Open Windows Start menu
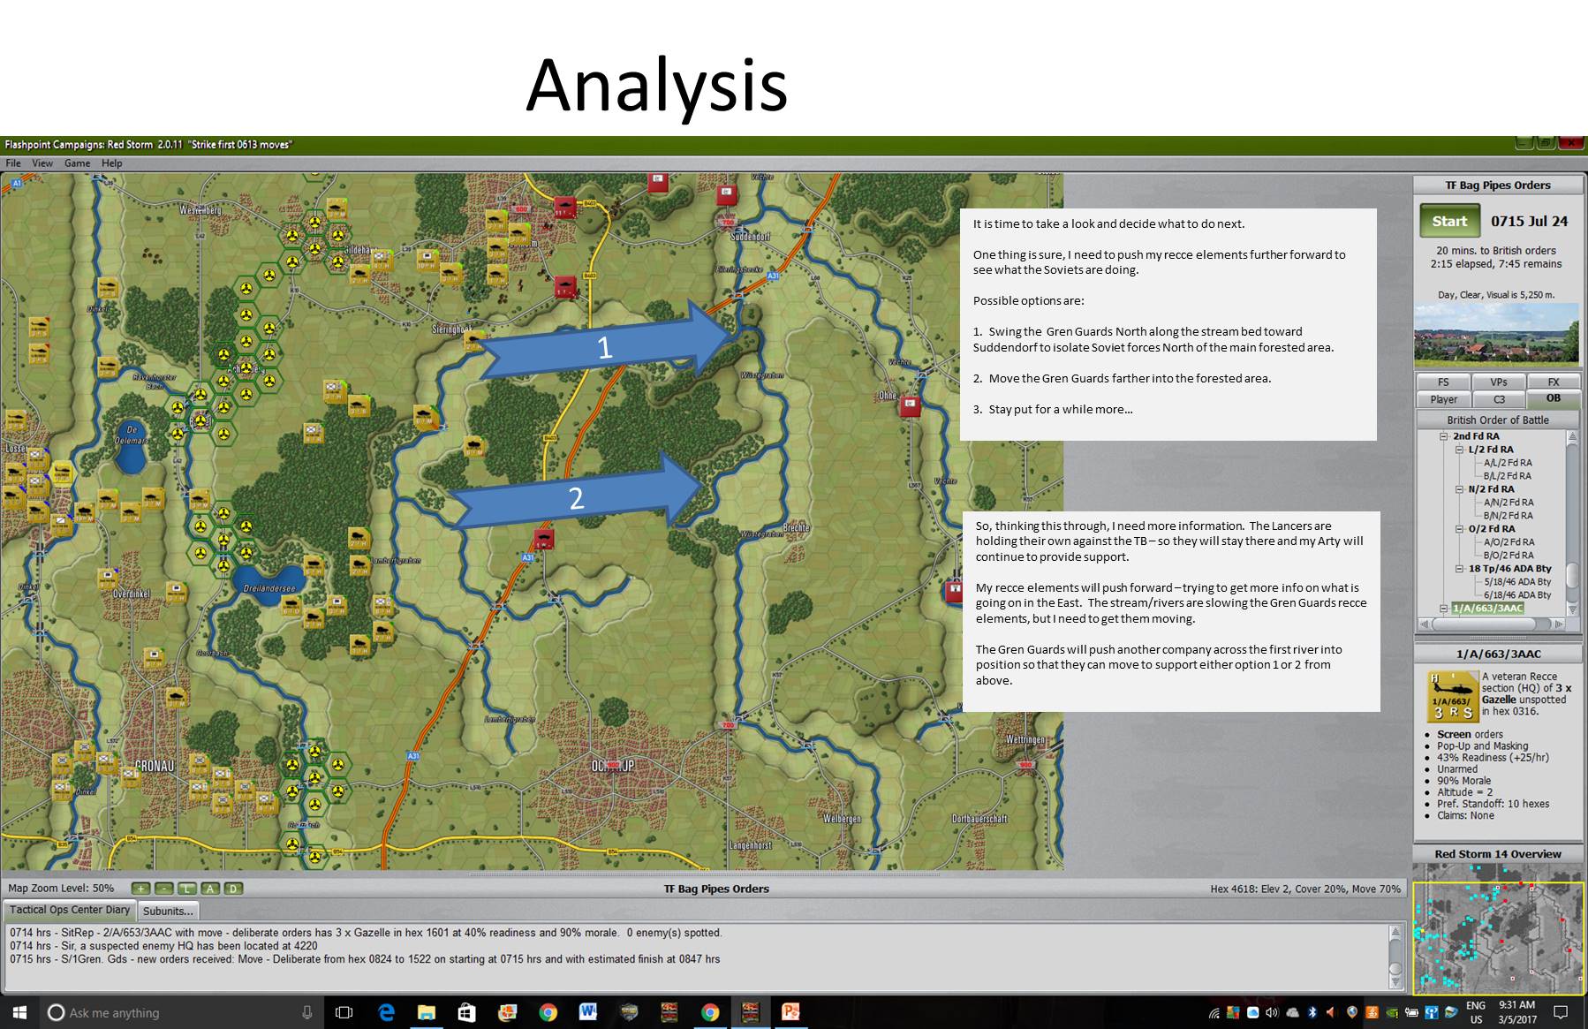 (19, 1012)
